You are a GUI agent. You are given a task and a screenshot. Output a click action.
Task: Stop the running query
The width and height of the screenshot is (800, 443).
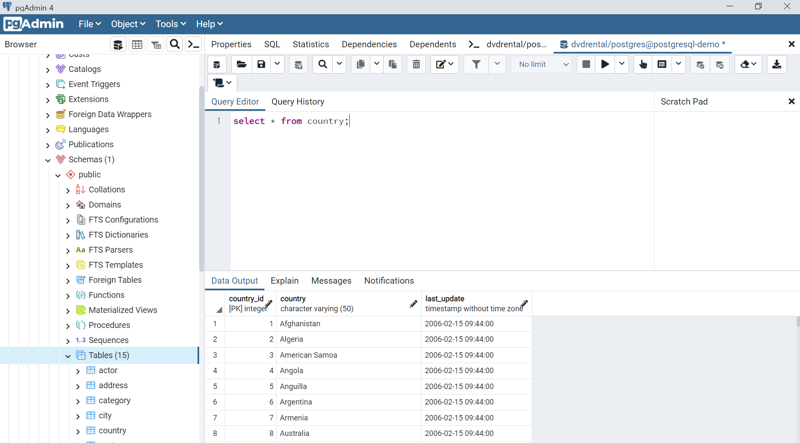click(x=586, y=64)
